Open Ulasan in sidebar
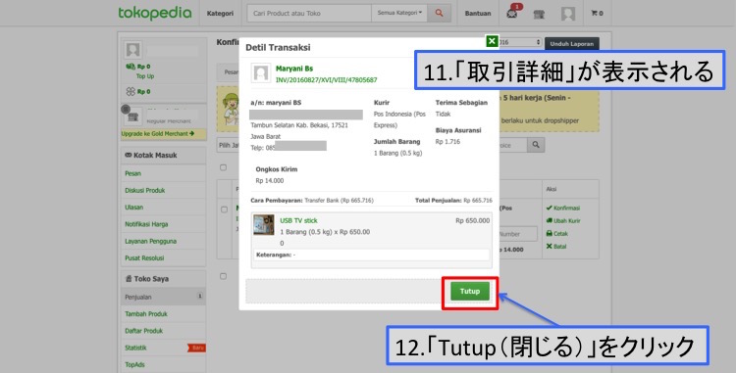 click(x=133, y=207)
